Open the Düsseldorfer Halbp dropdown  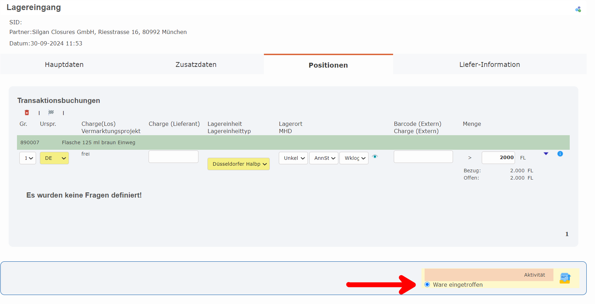[x=239, y=164]
